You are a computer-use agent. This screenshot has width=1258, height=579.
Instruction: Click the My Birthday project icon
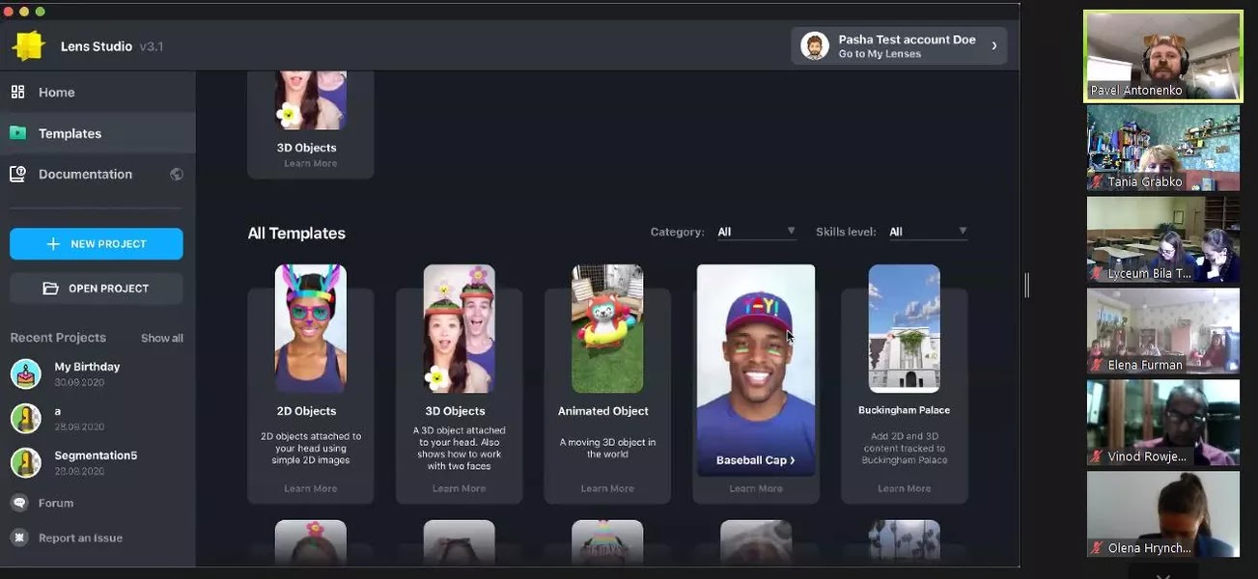26,373
